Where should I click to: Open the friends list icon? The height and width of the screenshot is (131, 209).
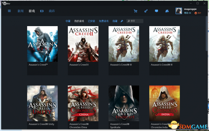click(167, 11)
